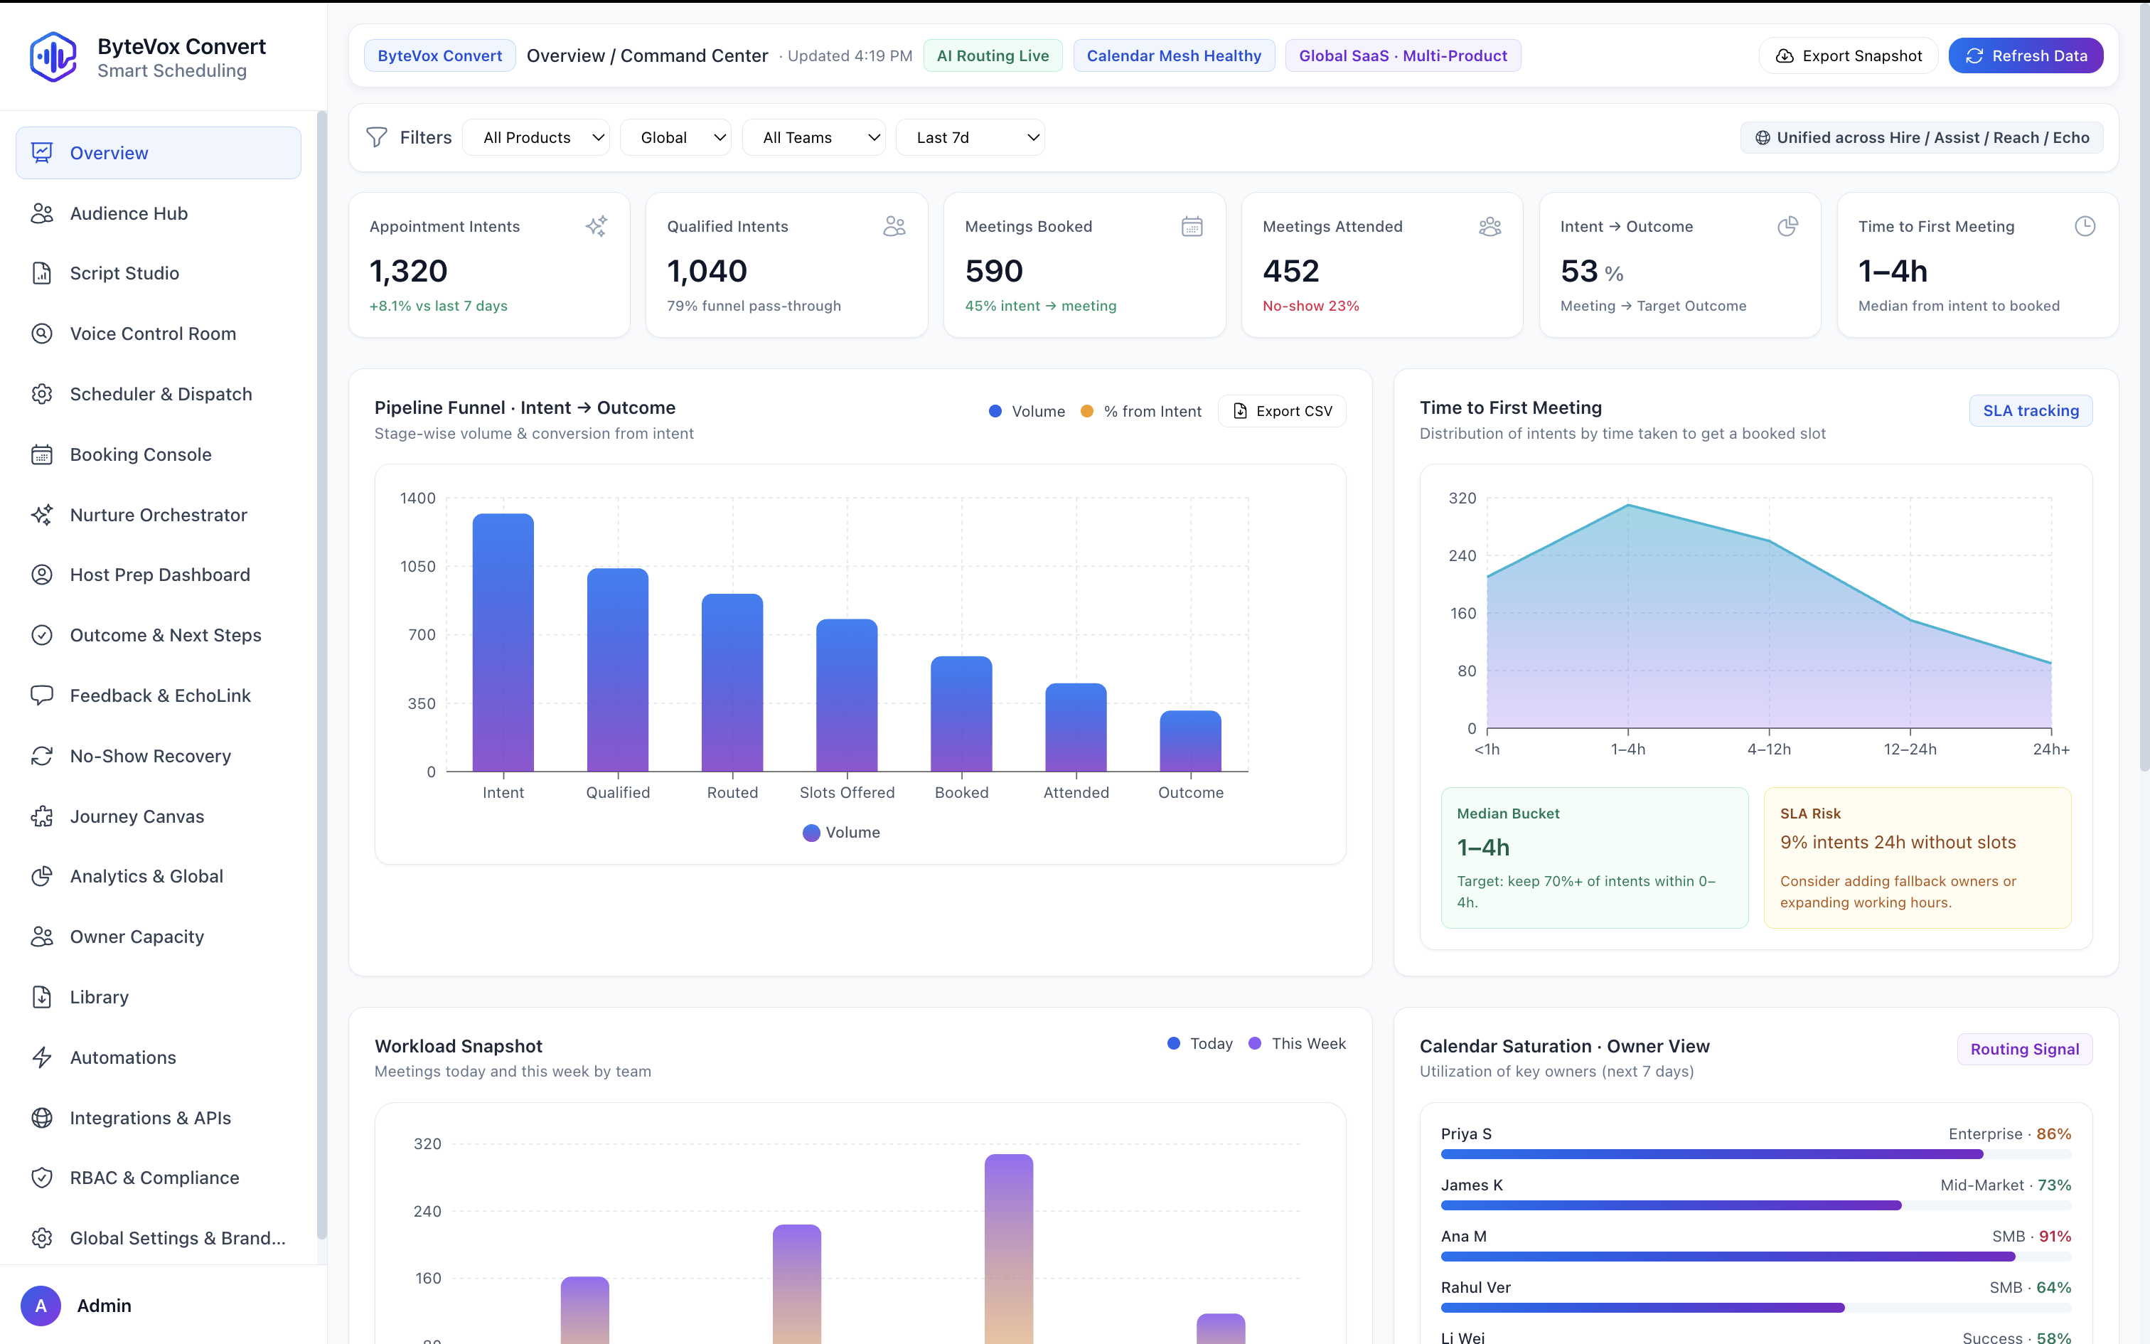The width and height of the screenshot is (2150, 1344).
Task: Click Export CSV in Pipeline Funnel
Action: coord(1282,411)
